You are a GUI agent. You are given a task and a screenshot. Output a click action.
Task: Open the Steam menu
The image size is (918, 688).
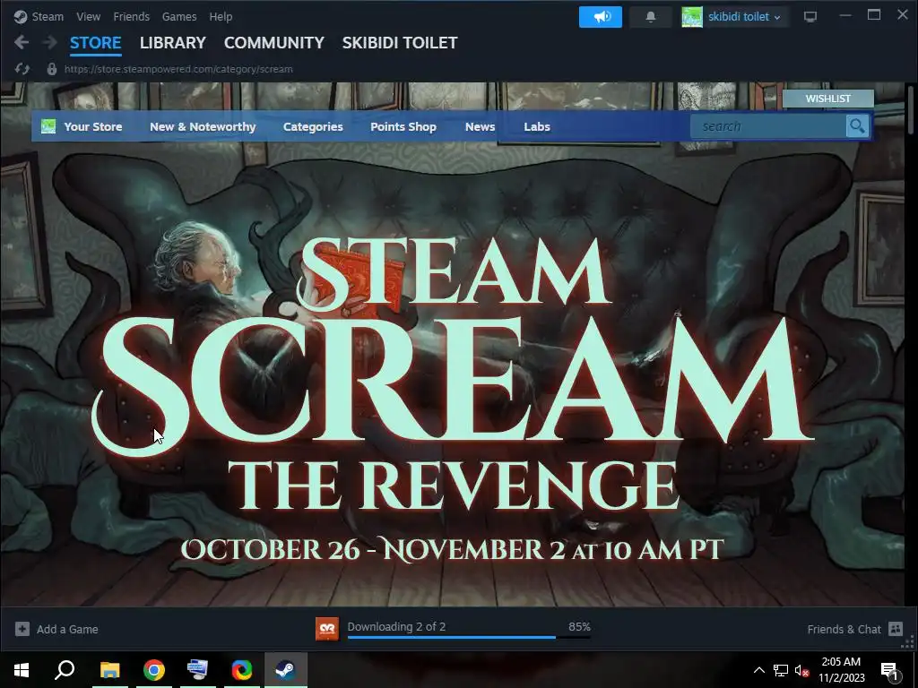click(48, 16)
